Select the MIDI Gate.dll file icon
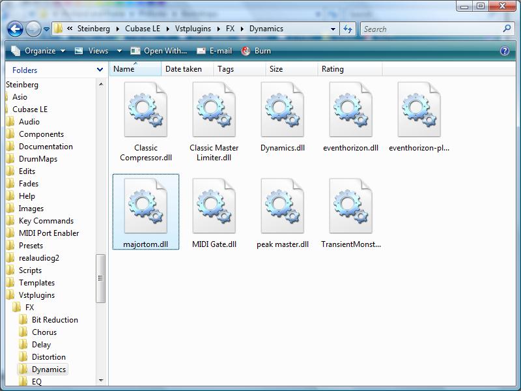Viewport: 521px width, 391px height. [214, 206]
